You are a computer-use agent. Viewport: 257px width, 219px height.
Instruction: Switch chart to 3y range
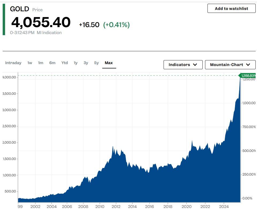point(86,63)
